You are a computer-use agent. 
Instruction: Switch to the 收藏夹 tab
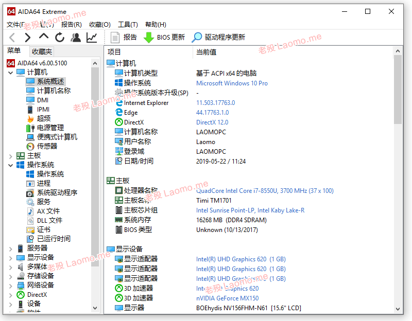pos(42,51)
